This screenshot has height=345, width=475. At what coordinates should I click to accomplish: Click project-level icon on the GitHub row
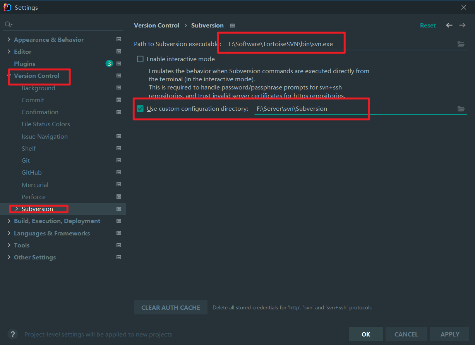118,172
